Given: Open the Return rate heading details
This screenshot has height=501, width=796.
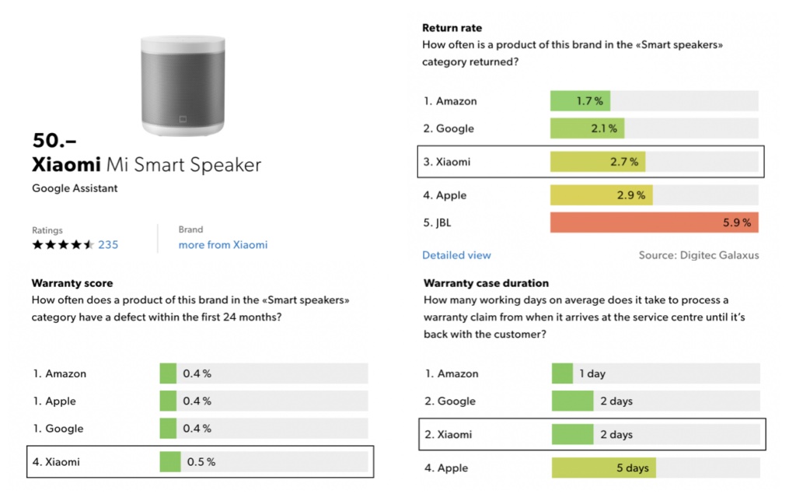Looking at the screenshot, I should 452,27.
